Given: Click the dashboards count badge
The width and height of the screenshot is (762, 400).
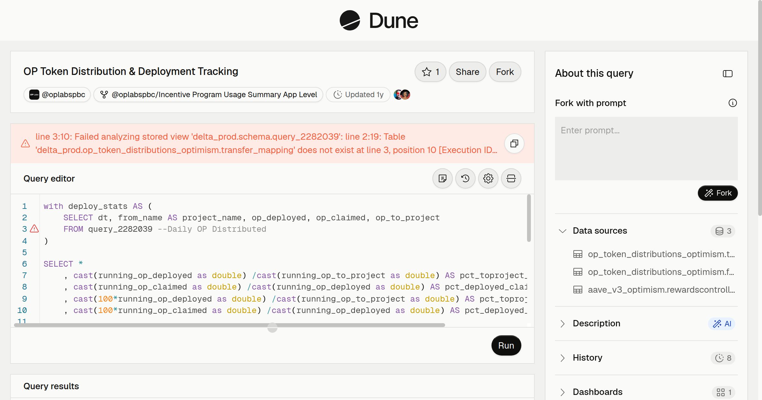Looking at the screenshot, I should click(x=724, y=392).
